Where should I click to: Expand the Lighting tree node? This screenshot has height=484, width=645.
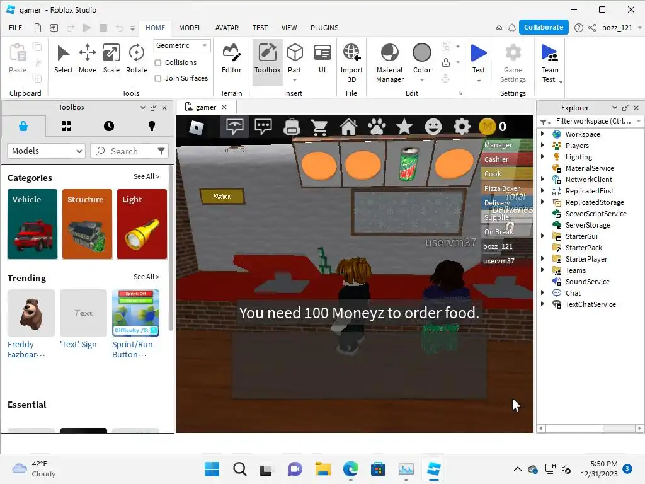pos(542,156)
